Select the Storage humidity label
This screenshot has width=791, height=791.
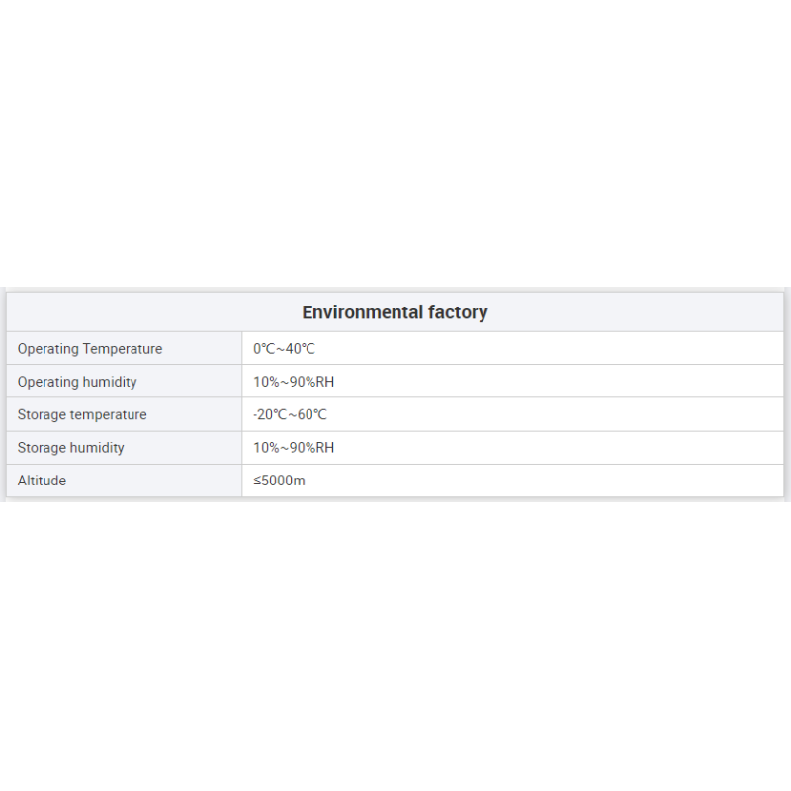point(70,448)
